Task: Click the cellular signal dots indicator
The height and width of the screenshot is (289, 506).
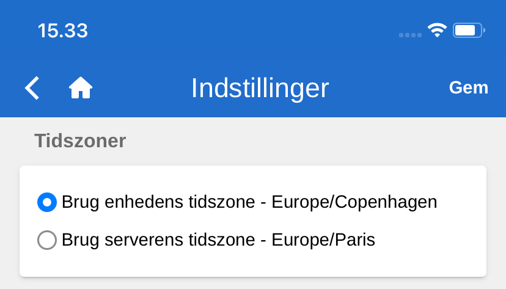Action: 411,35
